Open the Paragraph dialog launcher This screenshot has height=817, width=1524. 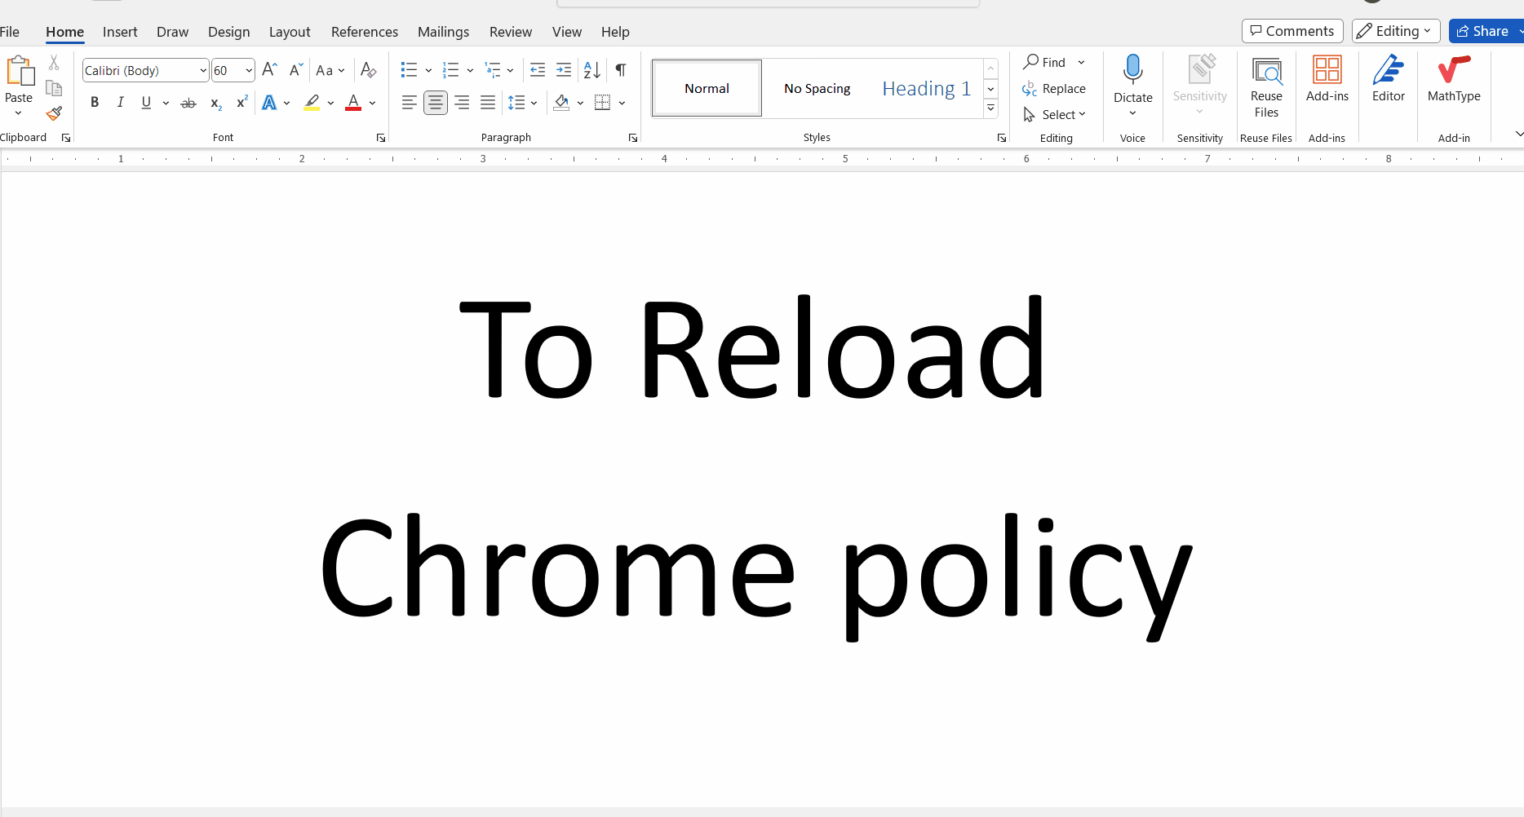click(x=633, y=138)
